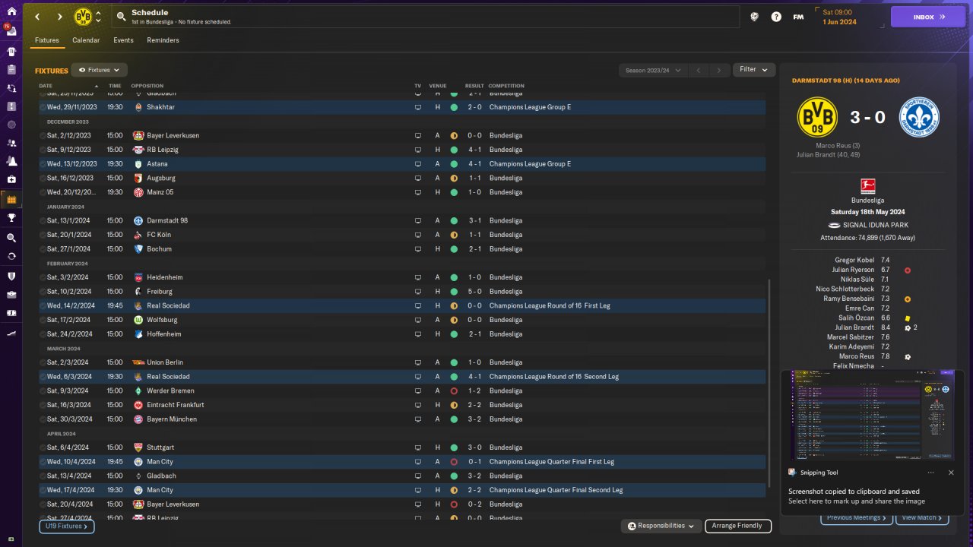
Task: Select the Union Berlin fixture row
Action: (402, 362)
